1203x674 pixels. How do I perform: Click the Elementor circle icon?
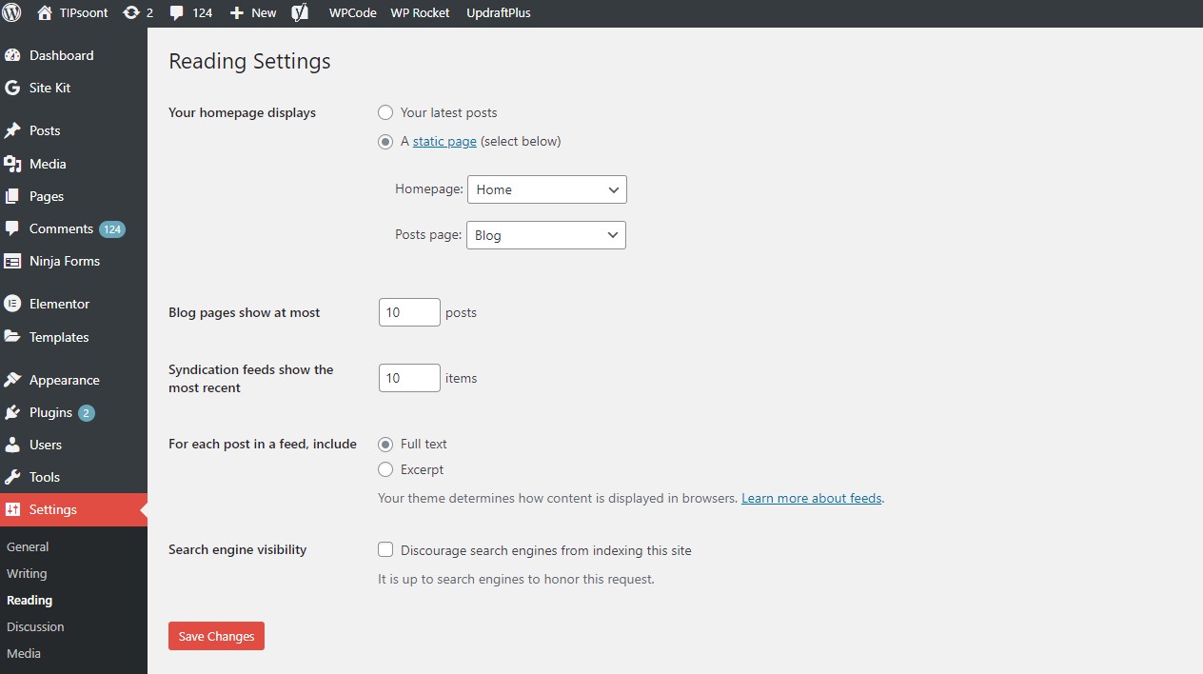[12, 304]
